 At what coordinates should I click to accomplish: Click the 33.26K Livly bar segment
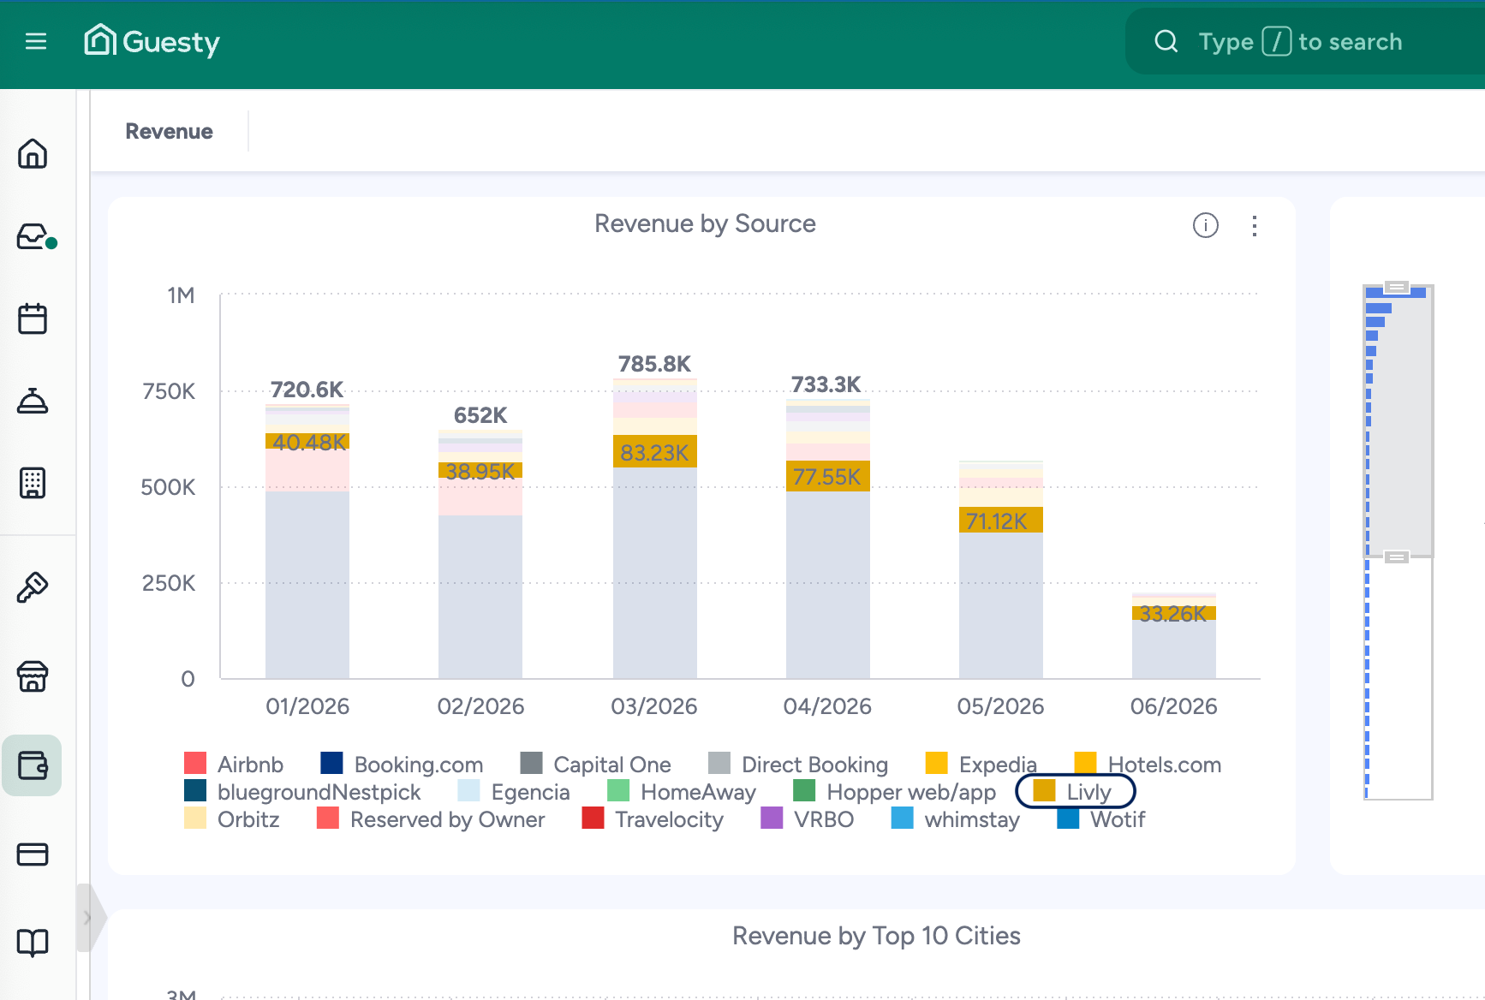point(1174,613)
